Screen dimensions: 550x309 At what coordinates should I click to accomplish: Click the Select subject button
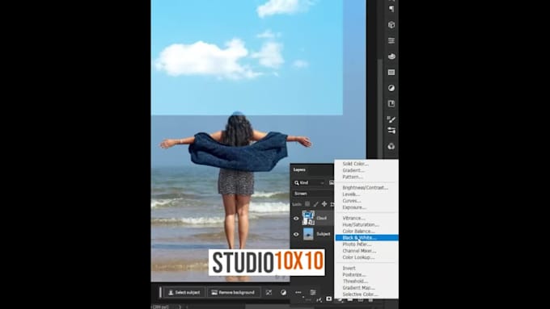point(184,292)
